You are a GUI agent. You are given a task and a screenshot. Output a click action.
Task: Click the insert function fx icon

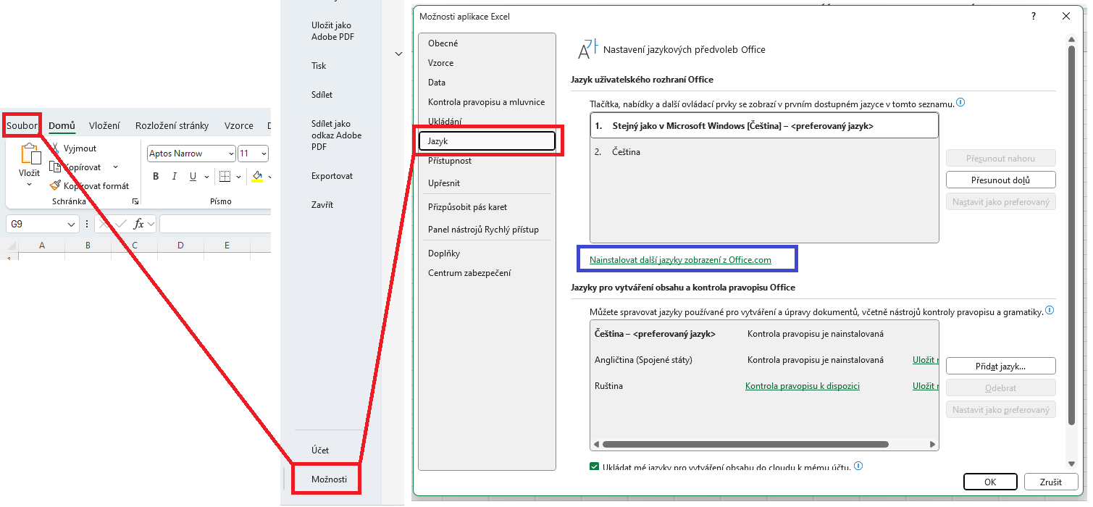pos(138,225)
